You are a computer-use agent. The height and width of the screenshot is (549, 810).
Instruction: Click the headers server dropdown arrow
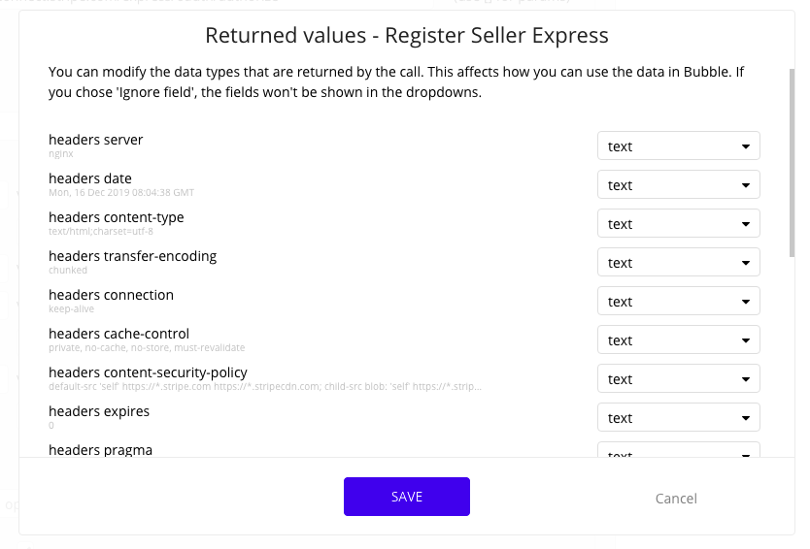746,146
